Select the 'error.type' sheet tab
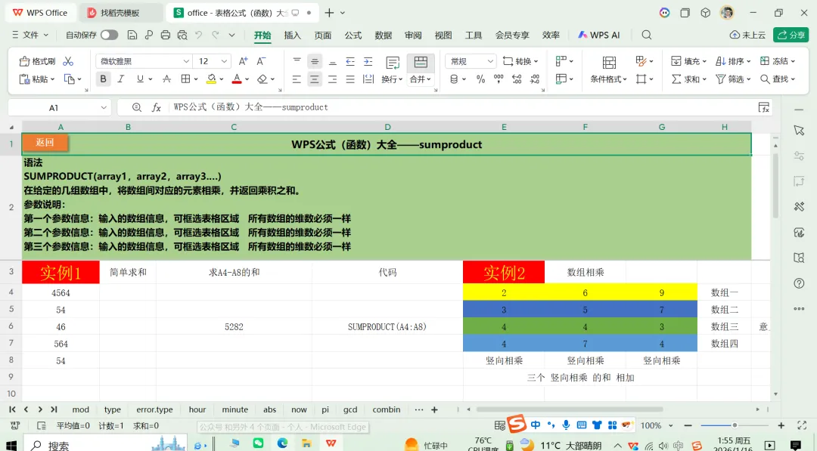 [x=154, y=410]
